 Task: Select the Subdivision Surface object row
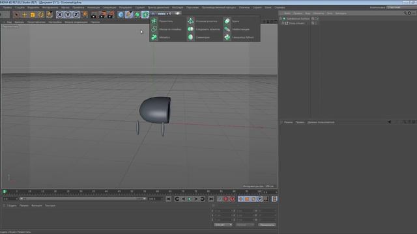point(298,19)
